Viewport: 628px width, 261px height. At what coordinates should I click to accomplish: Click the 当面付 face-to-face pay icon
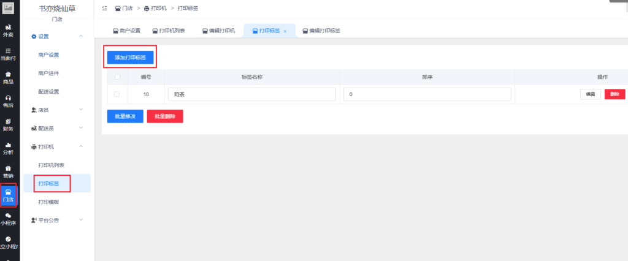pyautogui.click(x=9, y=54)
